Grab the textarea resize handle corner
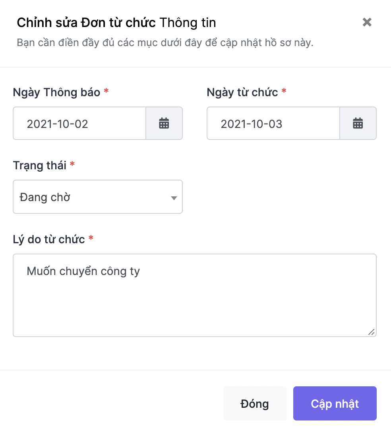The image size is (391, 434). pos(372,332)
